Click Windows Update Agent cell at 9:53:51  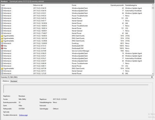pos(133,13)
